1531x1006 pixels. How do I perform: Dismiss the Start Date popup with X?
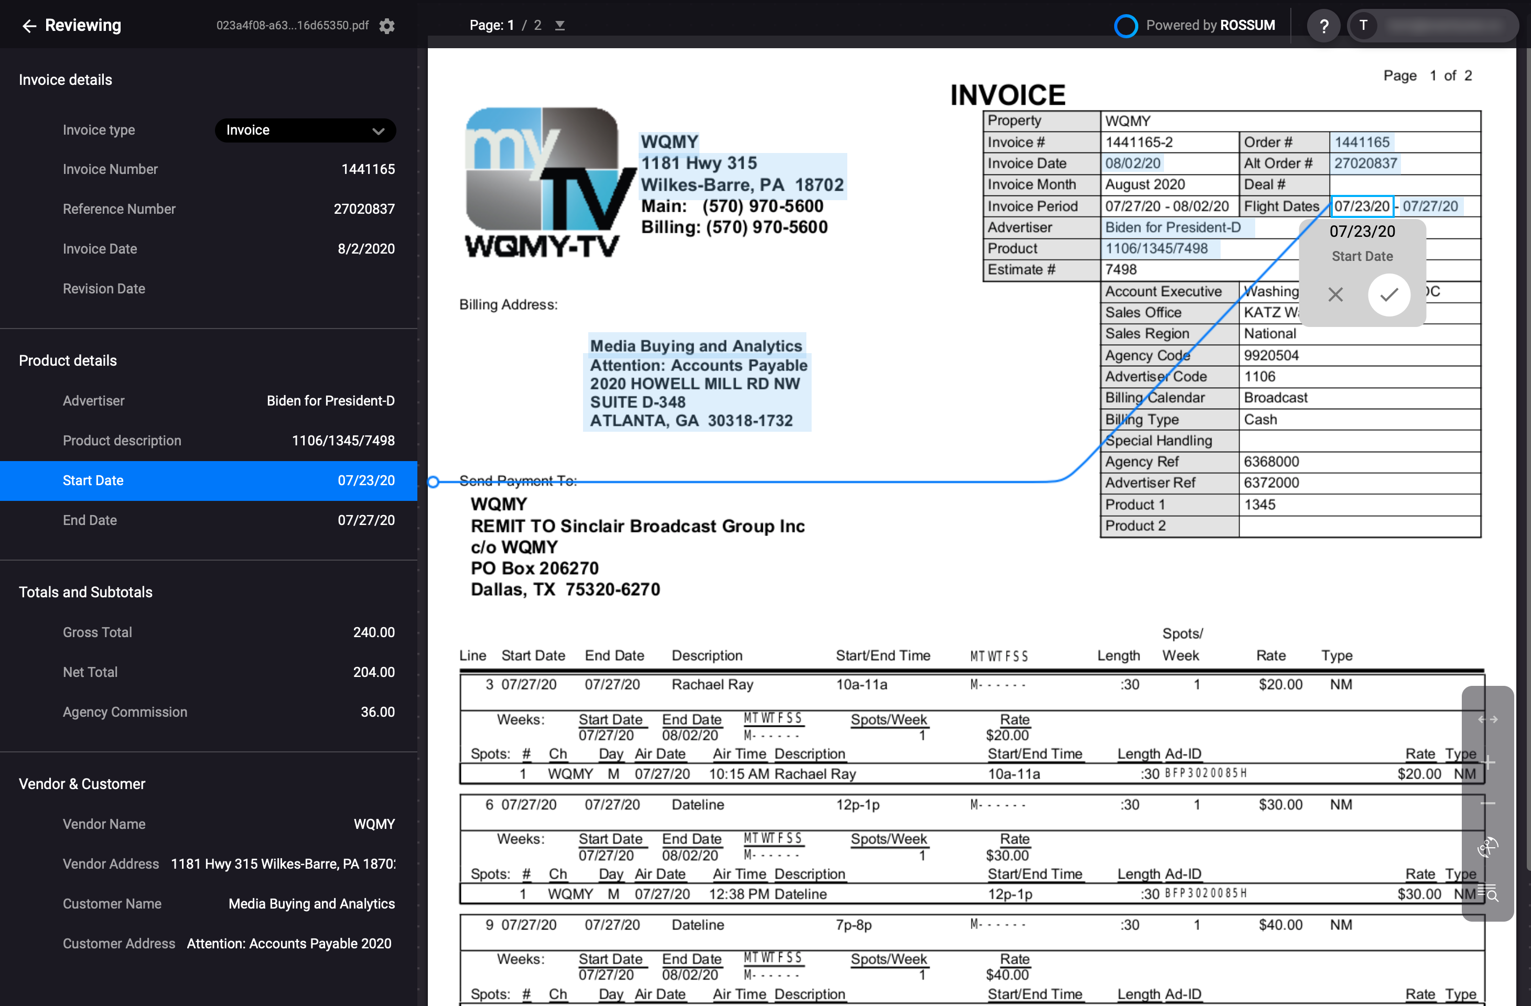(1335, 294)
